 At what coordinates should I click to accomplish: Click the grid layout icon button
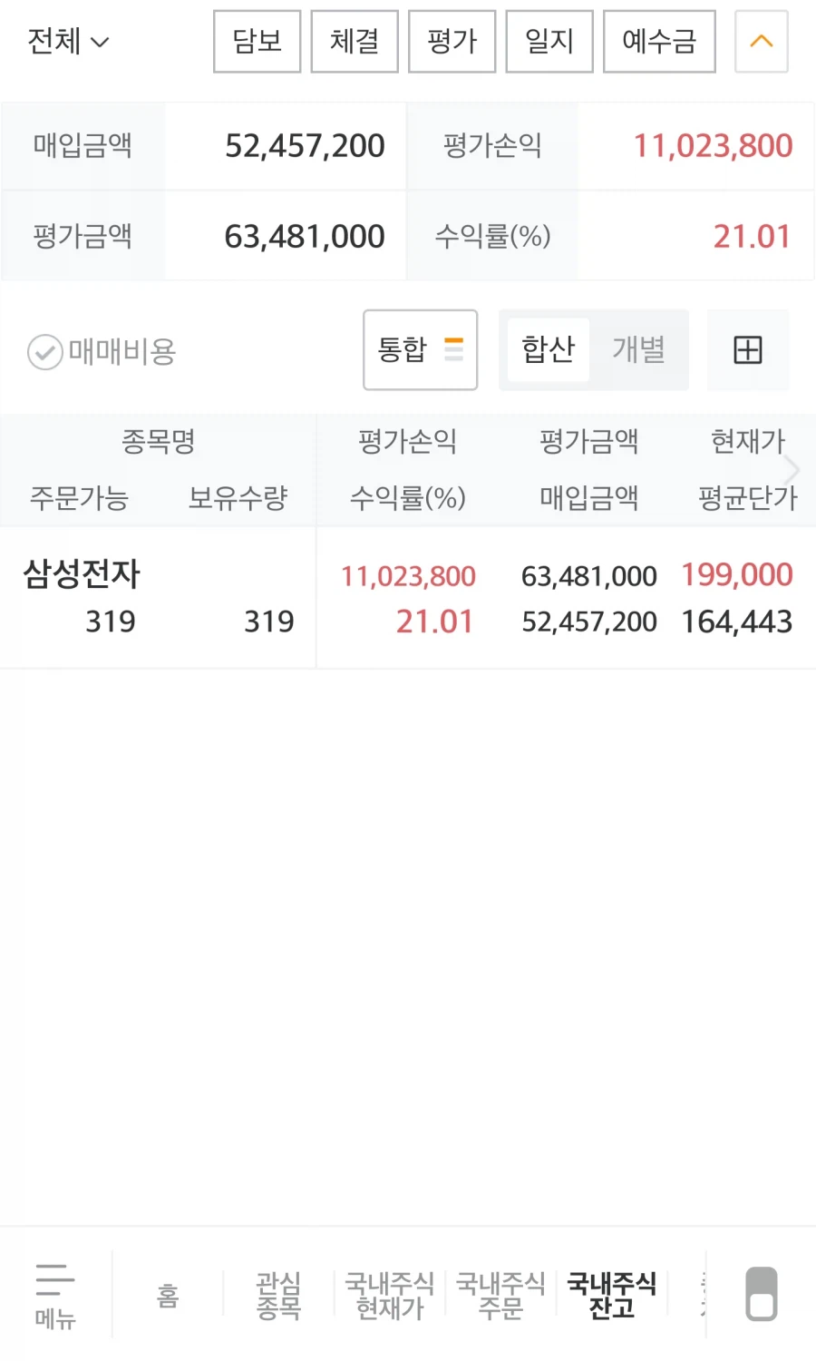point(747,350)
